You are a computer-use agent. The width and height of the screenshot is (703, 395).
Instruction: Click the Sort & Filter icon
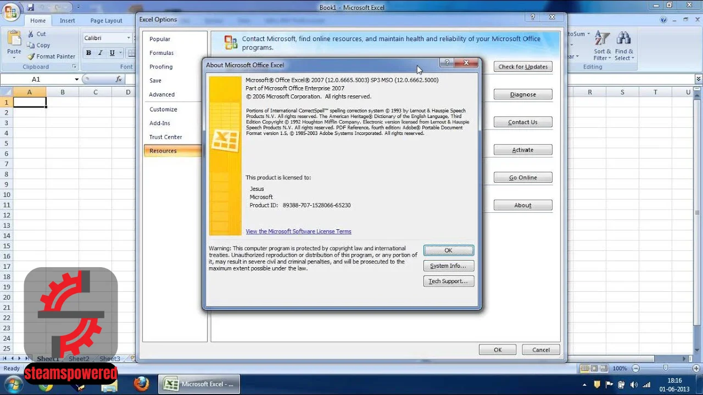(602, 38)
